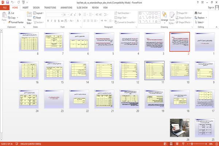
Task: Click the Text Direction button
Action: (x=123, y=13)
